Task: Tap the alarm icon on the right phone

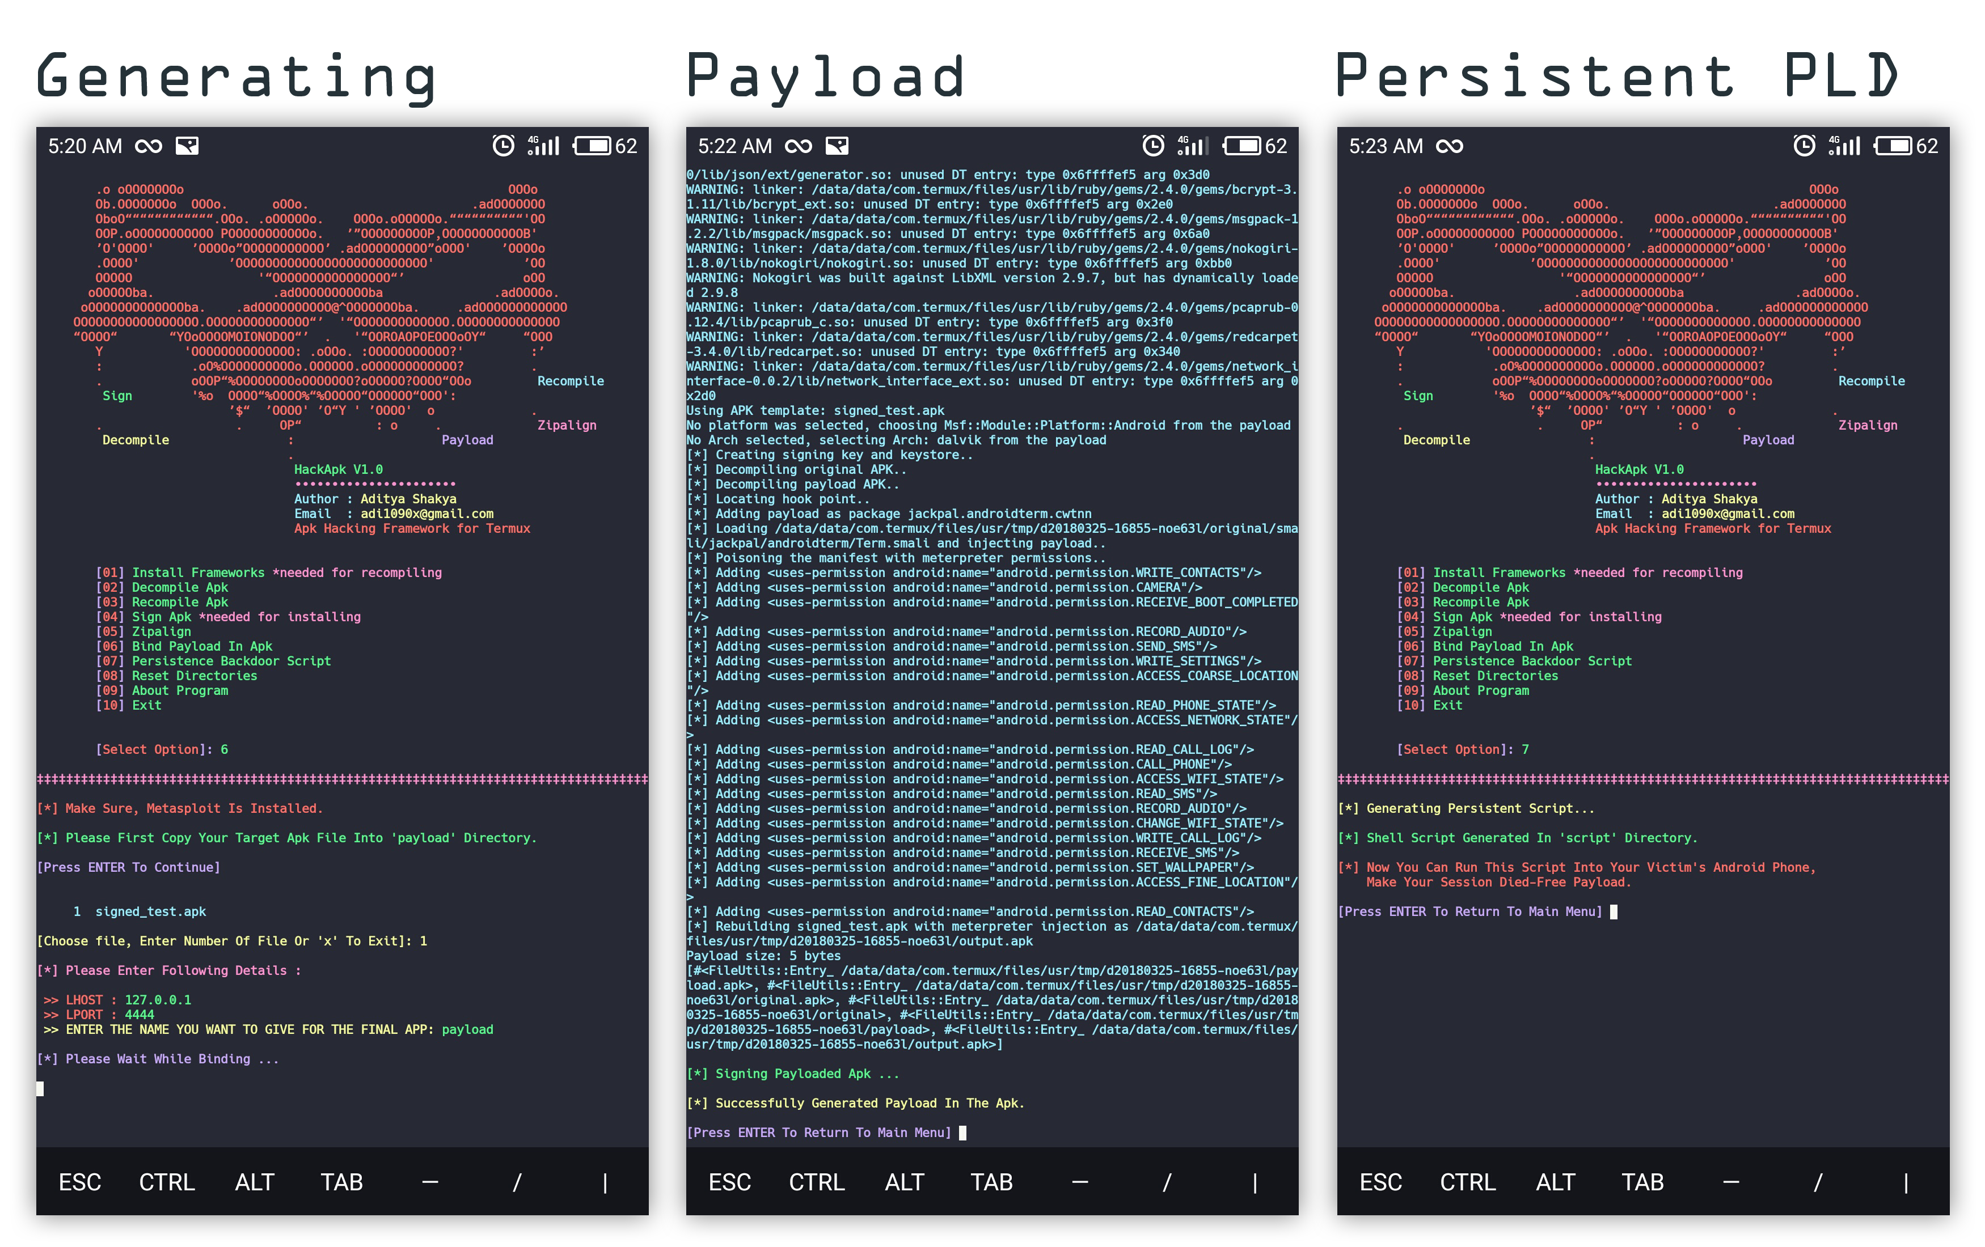Action: point(1804,146)
